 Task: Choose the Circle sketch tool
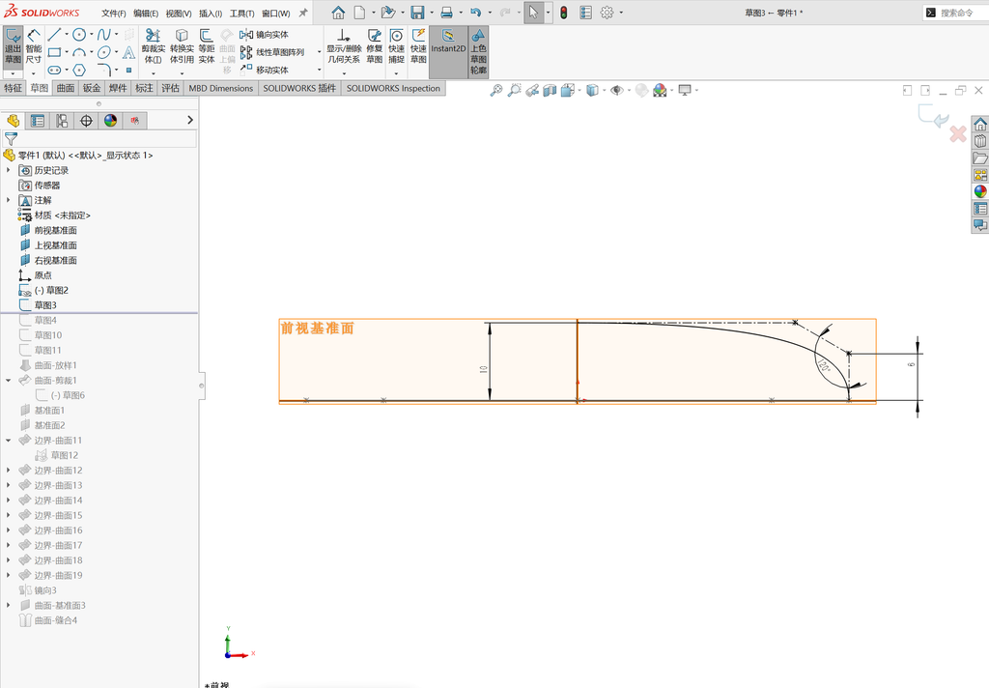[79, 35]
